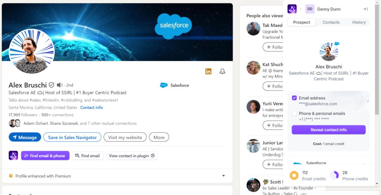Open the More options button
Screen dimensions: 381x195
point(159,137)
